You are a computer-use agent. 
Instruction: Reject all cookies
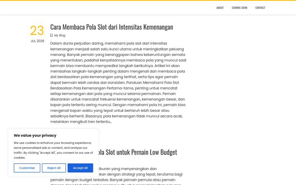point(54,168)
